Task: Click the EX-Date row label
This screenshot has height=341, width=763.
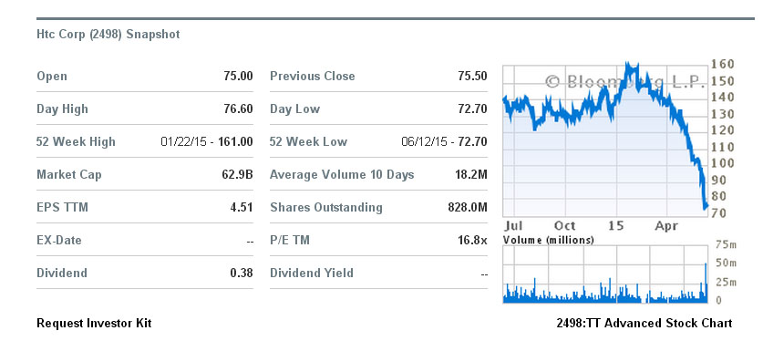Action: (59, 241)
